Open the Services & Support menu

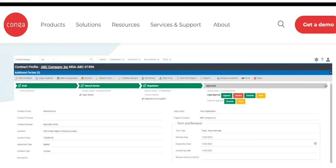[176, 25]
